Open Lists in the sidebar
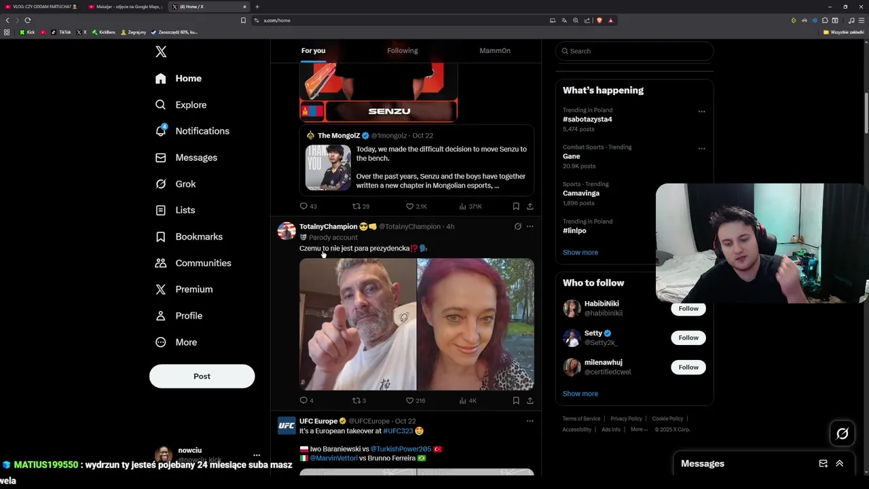Image resolution: width=869 pixels, height=489 pixels. [175, 211]
